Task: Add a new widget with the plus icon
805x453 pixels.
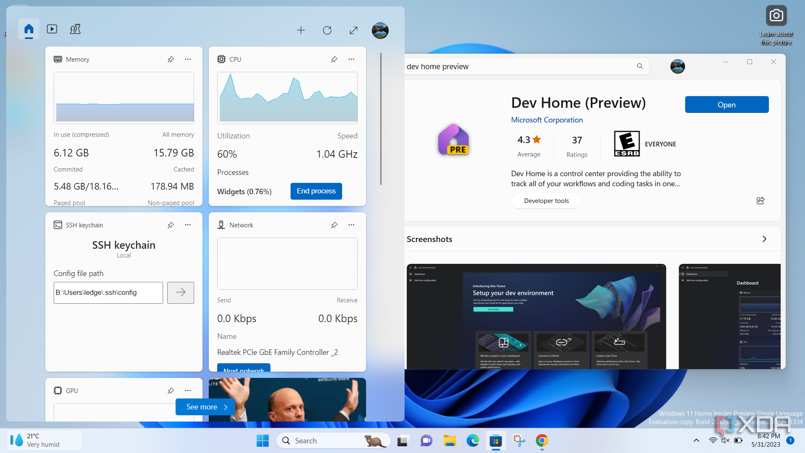Action: tap(301, 30)
